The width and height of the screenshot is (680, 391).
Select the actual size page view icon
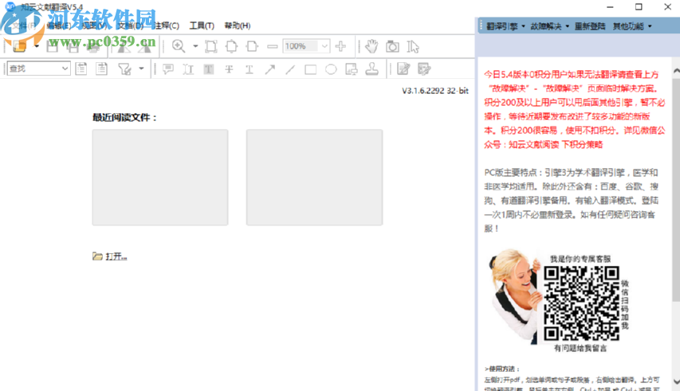pos(211,46)
